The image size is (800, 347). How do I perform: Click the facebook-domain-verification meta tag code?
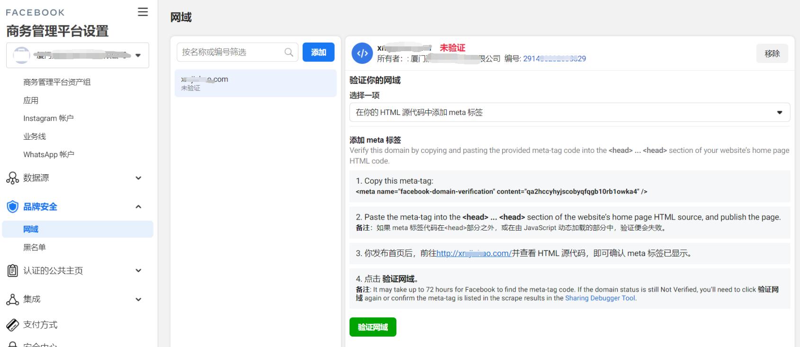[x=501, y=192]
